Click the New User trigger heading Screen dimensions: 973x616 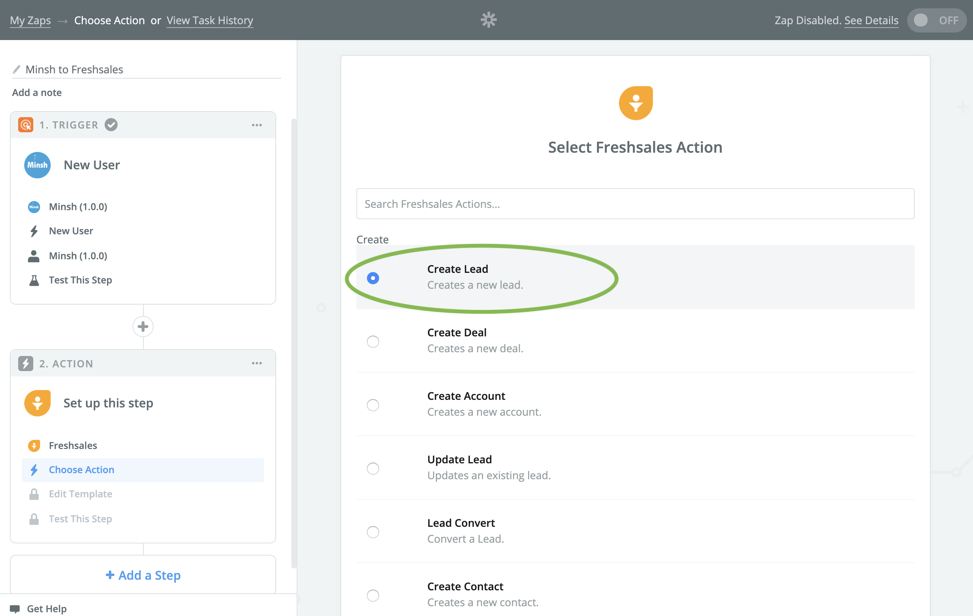[x=92, y=165]
